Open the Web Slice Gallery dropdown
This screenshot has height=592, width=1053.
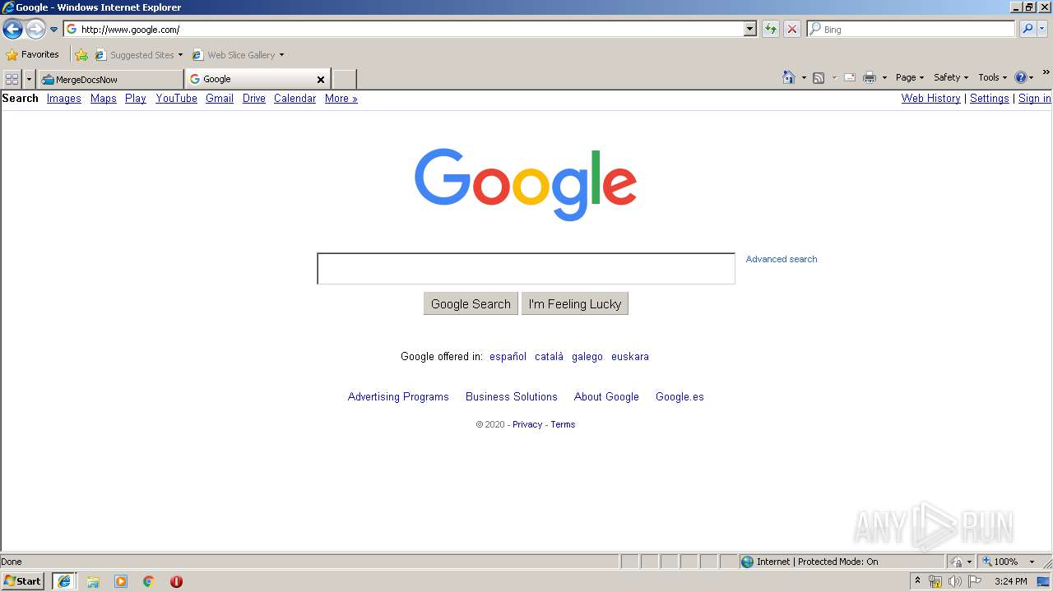coord(238,55)
